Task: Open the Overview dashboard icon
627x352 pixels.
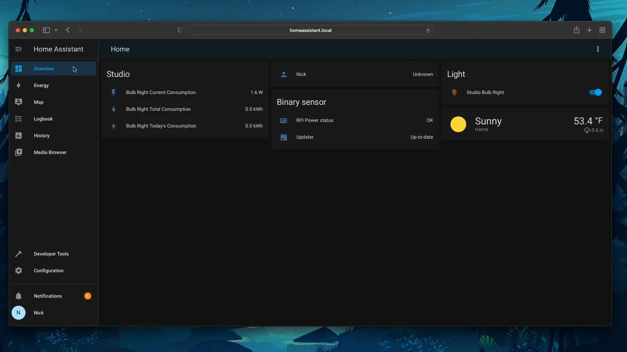Action: (x=19, y=68)
